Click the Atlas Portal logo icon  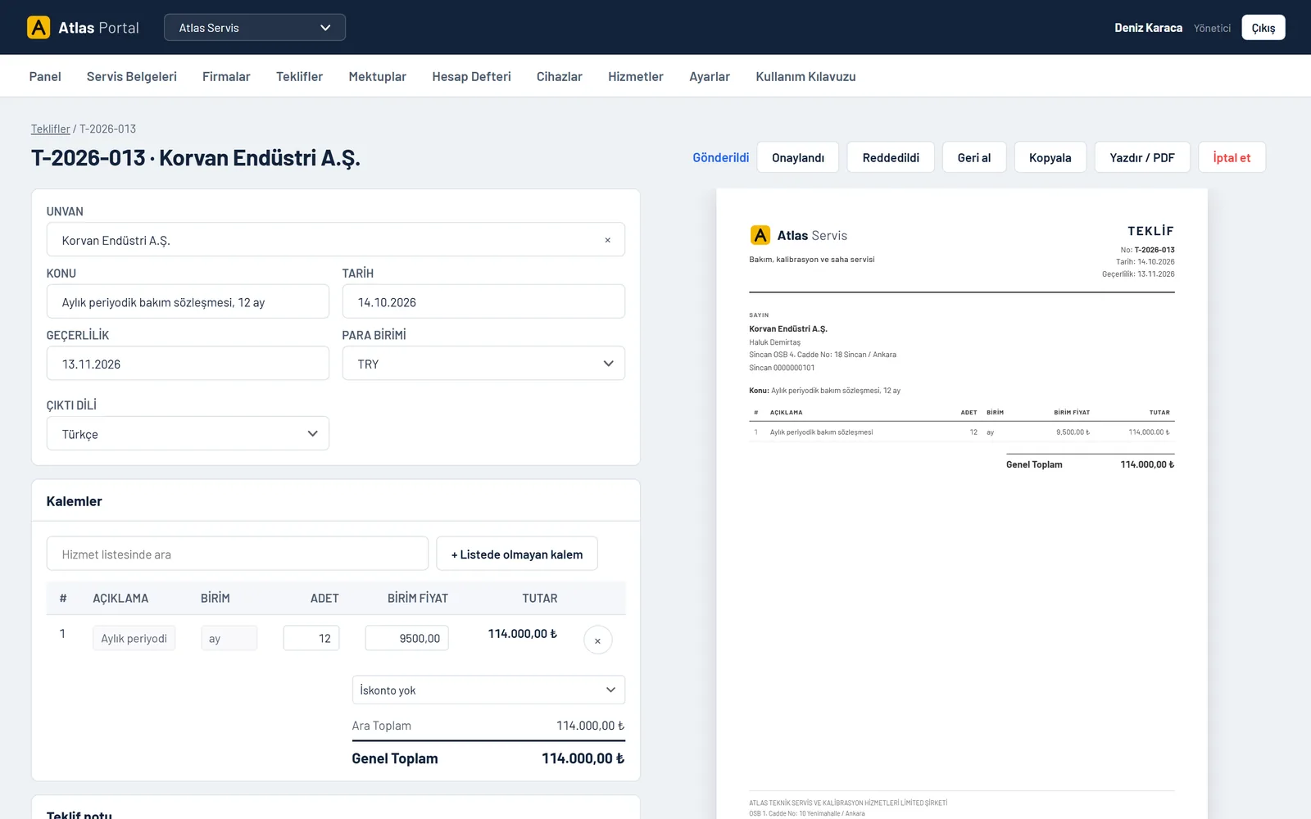click(39, 27)
